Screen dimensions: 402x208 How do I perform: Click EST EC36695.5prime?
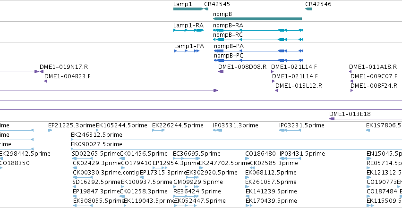187,158
